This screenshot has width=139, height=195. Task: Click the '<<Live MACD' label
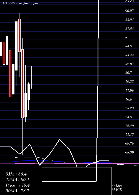pos(117,188)
